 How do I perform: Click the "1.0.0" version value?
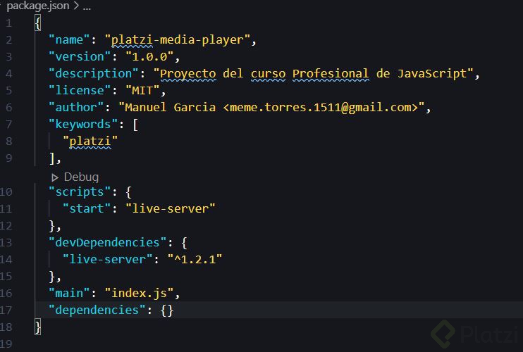(149, 56)
